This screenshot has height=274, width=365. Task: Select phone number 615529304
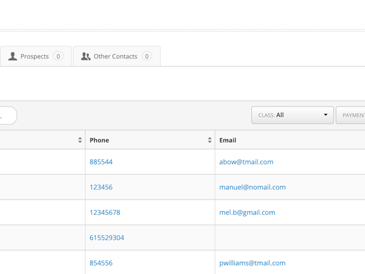(106, 238)
